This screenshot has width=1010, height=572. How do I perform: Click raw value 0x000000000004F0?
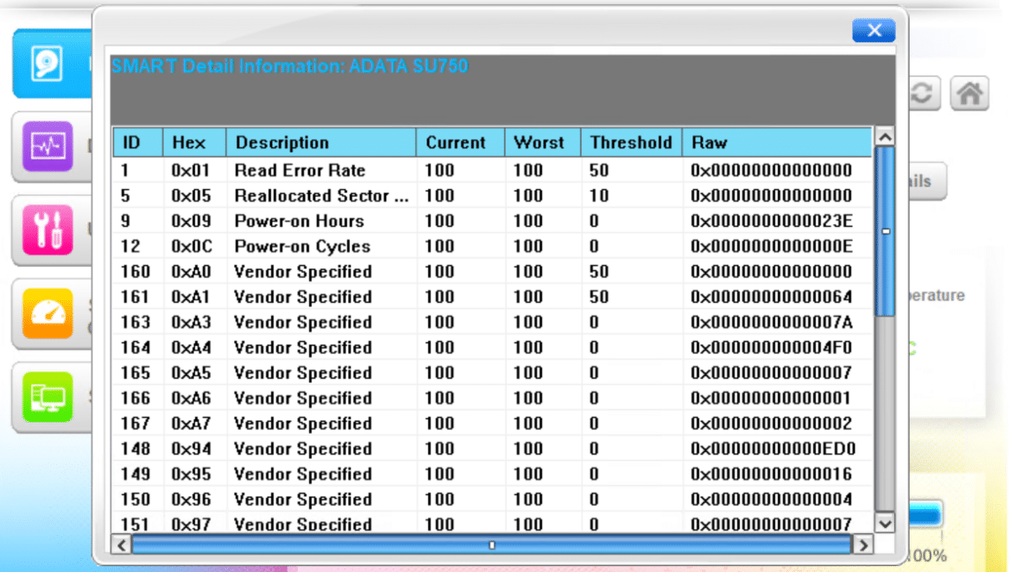771,348
